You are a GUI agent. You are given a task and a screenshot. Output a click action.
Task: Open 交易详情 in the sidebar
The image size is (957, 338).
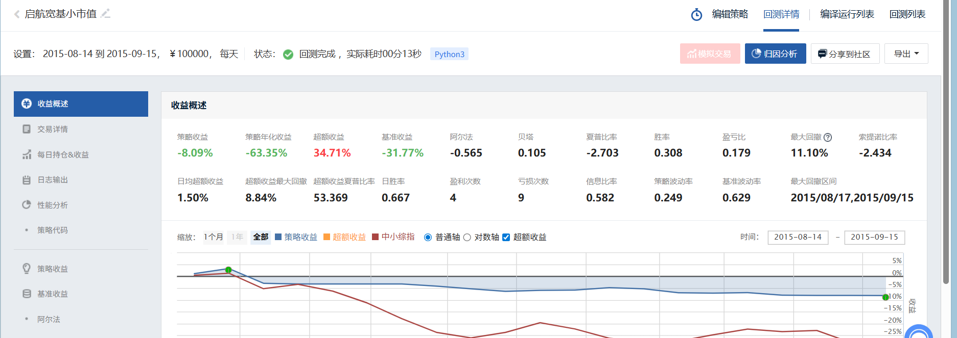click(x=52, y=129)
